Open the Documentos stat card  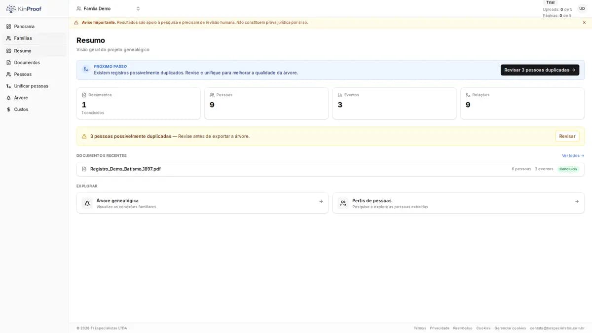point(139,104)
